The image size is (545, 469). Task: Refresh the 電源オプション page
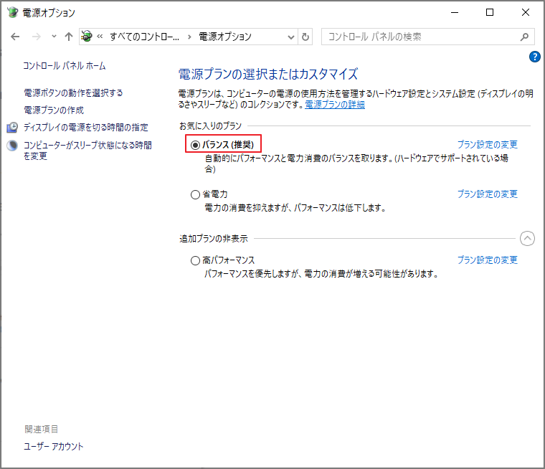(305, 37)
